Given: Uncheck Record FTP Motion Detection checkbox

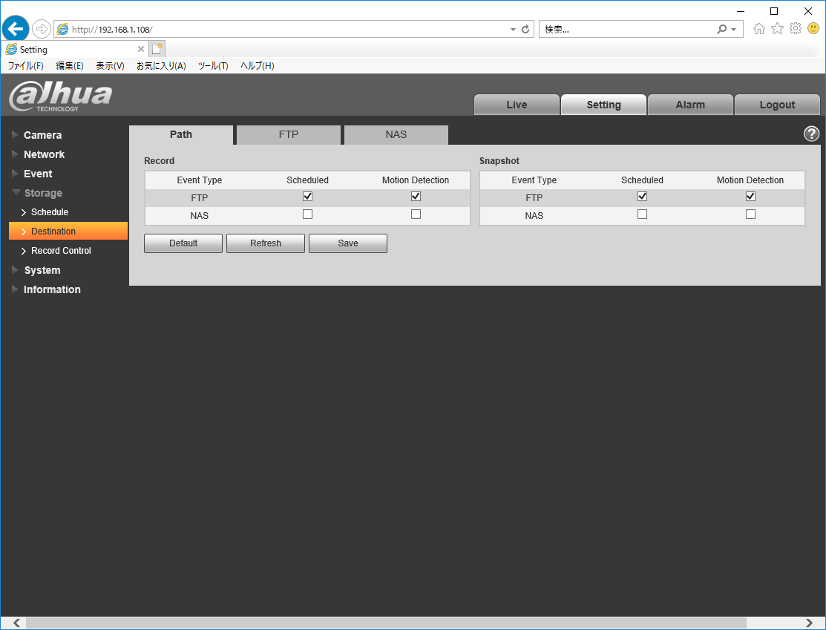Looking at the screenshot, I should tap(416, 197).
